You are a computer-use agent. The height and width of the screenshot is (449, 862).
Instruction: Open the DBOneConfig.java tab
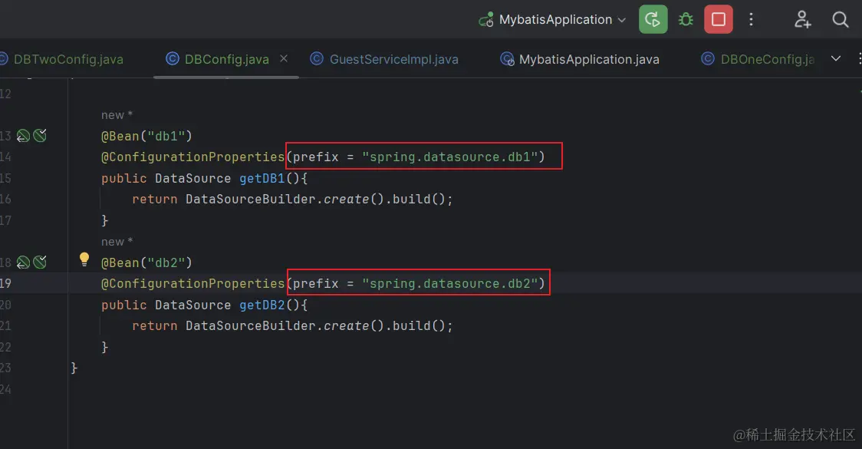pos(758,59)
